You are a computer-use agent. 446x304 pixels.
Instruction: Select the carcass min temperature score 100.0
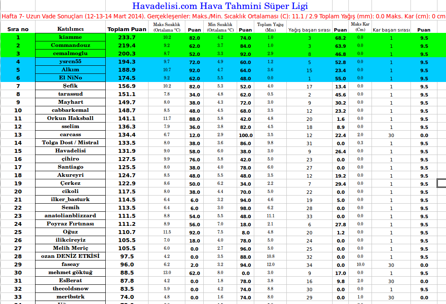(246, 135)
